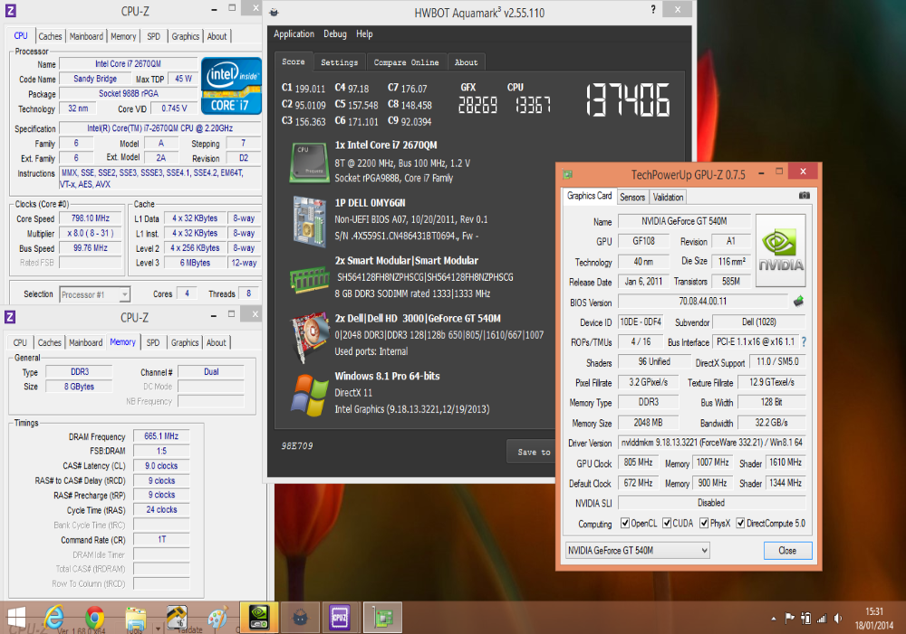Open Google Chrome from the taskbar
906x634 pixels.
[x=95, y=618]
